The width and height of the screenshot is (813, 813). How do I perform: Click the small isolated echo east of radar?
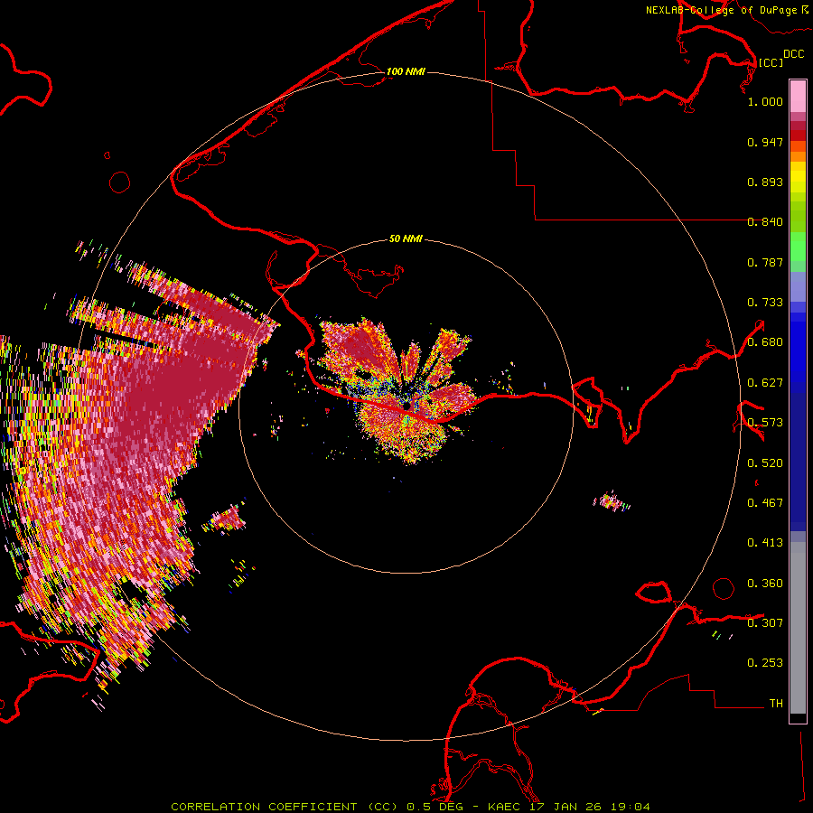pyautogui.click(x=612, y=502)
